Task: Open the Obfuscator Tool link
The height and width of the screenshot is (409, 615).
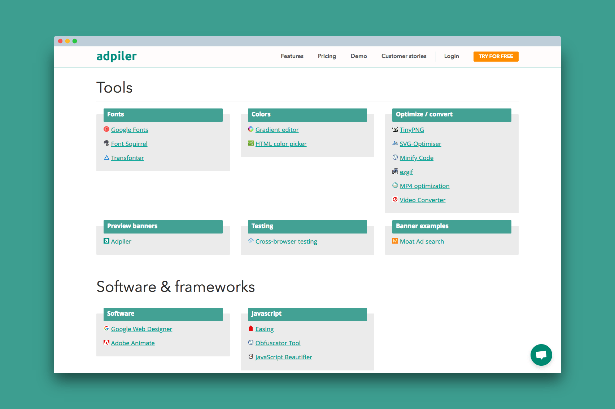Action: pos(278,343)
